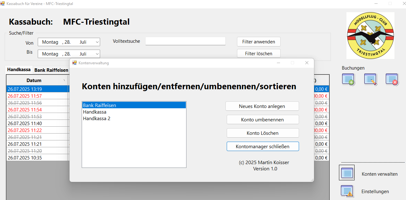Expand the Bis date dropdown

(97, 54)
